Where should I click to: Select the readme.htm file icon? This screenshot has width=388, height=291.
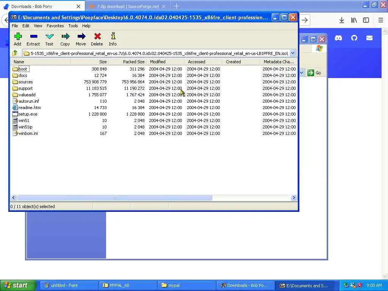(15, 107)
